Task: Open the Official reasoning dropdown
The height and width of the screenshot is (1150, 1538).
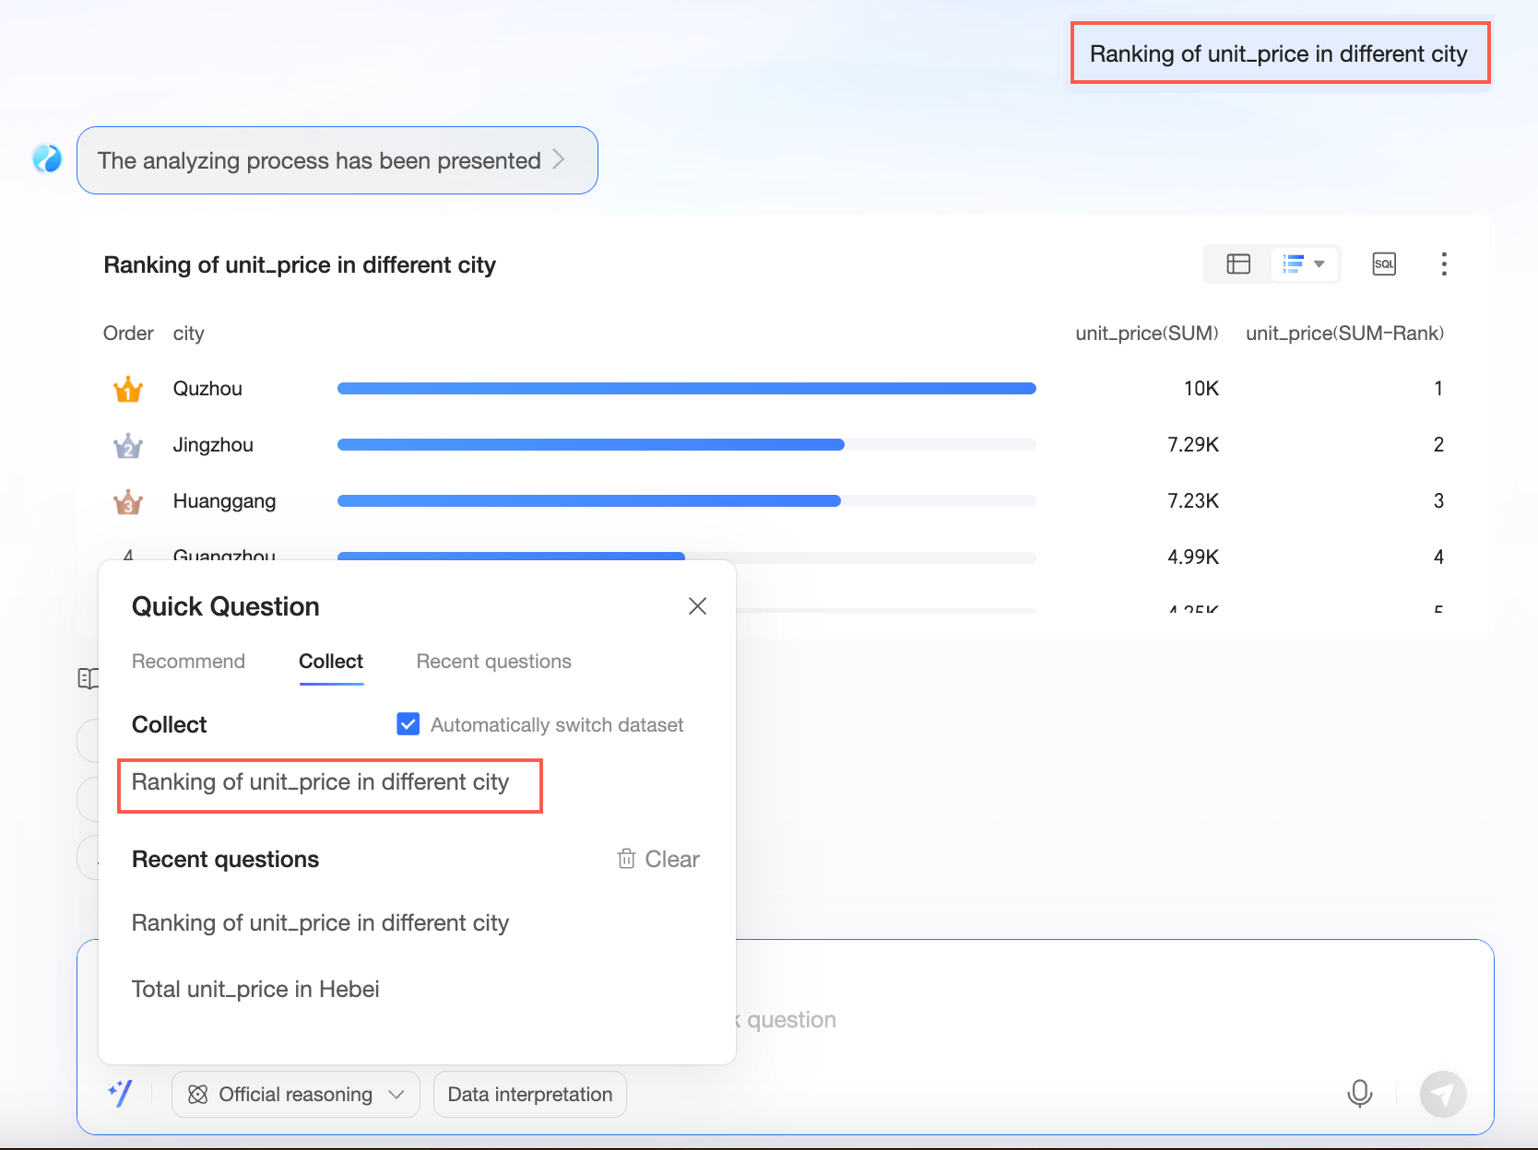Action: (296, 1094)
